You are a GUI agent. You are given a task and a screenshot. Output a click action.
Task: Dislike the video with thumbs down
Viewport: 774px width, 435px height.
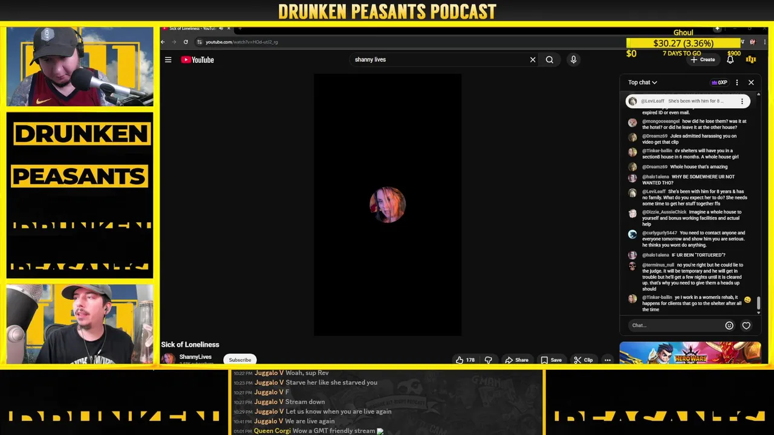click(488, 360)
